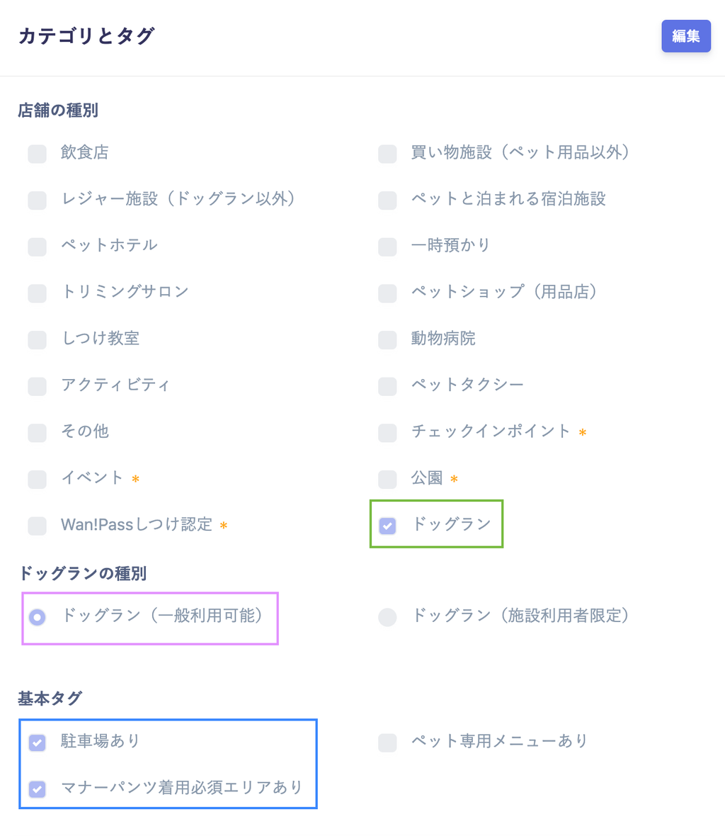Tick the その他 checkbox
Screen dimensions: 725x836
pos(38,432)
